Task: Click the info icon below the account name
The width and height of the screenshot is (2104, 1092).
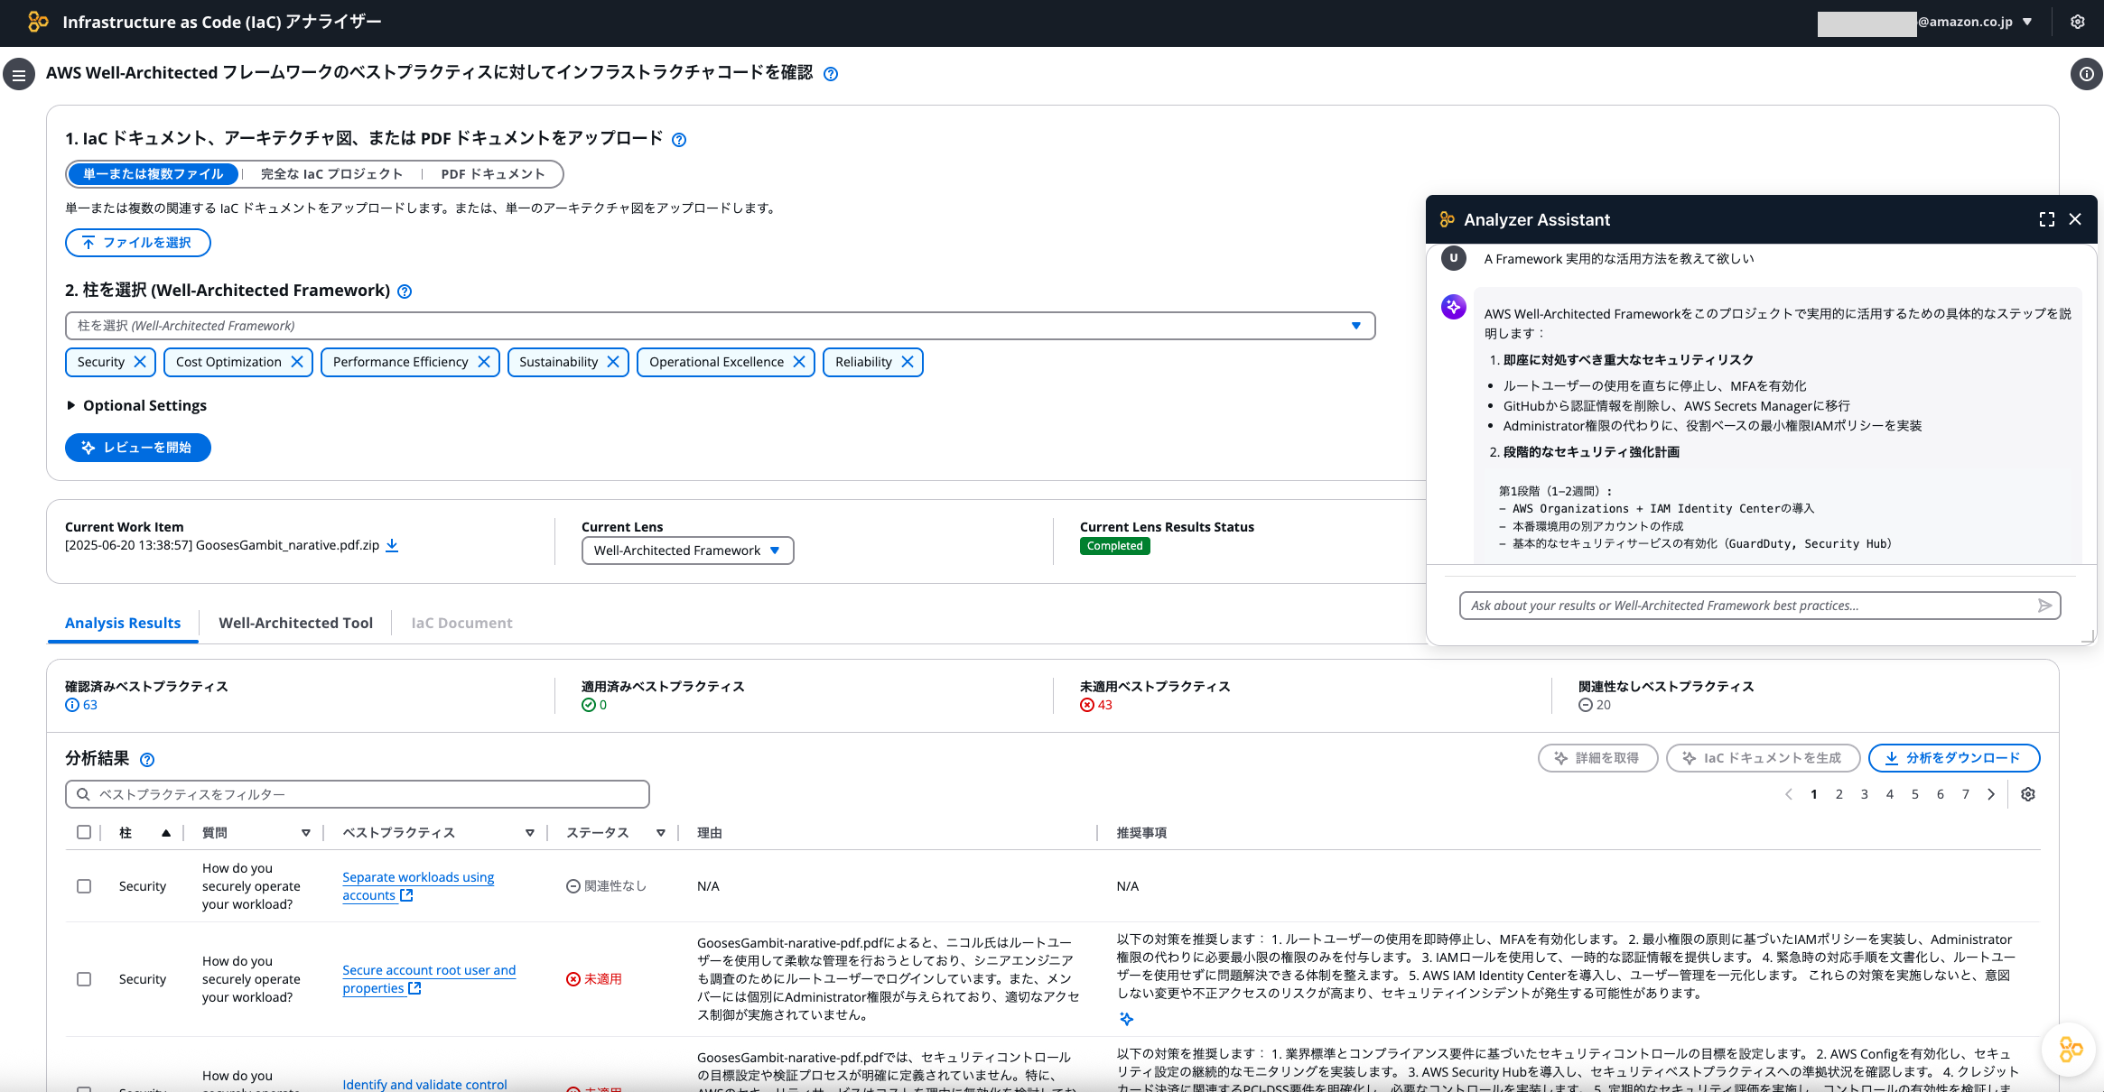Action: 2086,74
